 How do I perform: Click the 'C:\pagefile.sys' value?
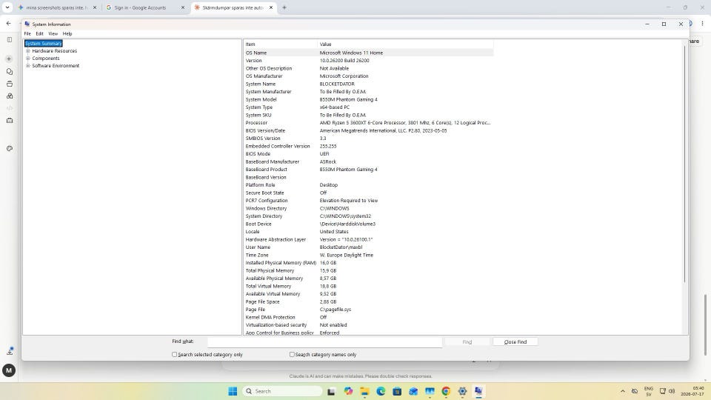click(335, 310)
